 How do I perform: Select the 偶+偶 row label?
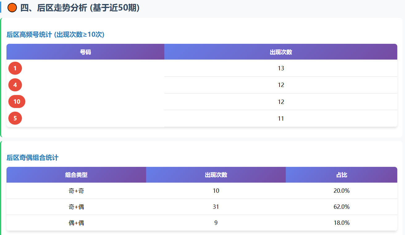(x=76, y=223)
